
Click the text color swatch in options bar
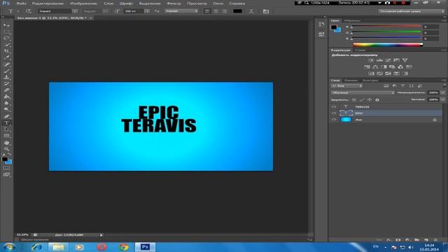(x=237, y=11)
